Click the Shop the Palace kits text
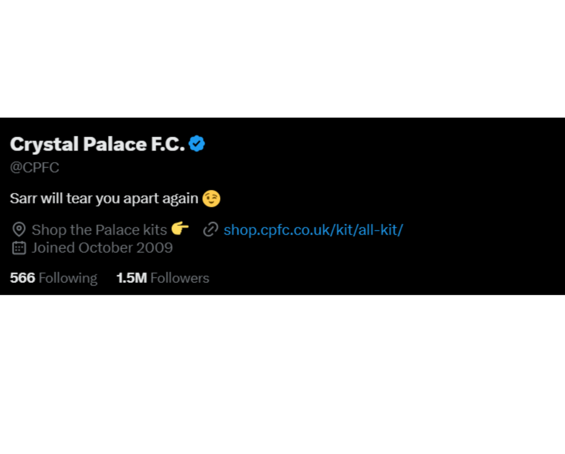The height and width of the screenshot is (454, 565). tap(99, 230)
